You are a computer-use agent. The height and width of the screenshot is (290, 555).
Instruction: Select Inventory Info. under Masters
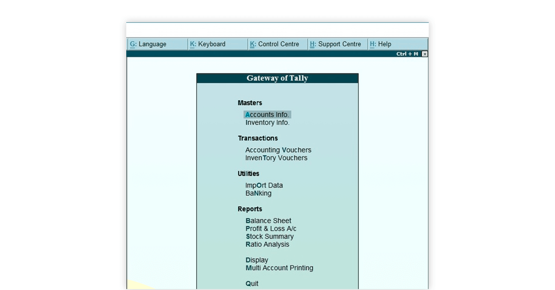click(267, 123)
